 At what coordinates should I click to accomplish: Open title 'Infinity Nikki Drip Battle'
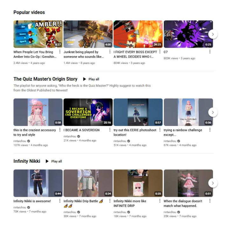[x=83, y=204]
